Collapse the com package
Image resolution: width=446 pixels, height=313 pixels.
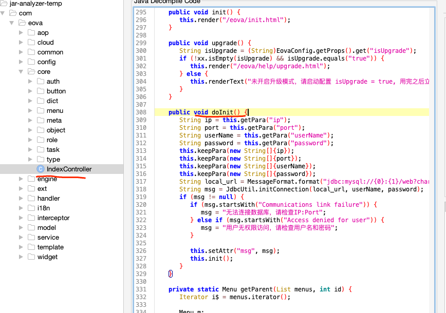tap(3, 13)
